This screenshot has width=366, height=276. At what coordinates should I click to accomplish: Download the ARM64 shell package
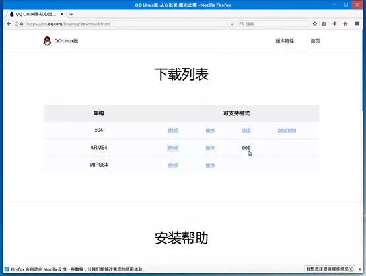[172, 148]
